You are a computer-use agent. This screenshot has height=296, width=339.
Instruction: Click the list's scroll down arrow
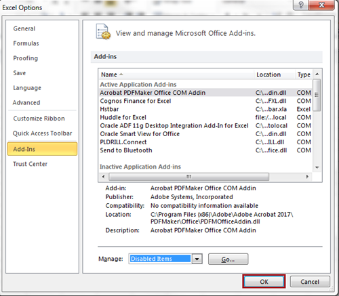pos(317,167)
